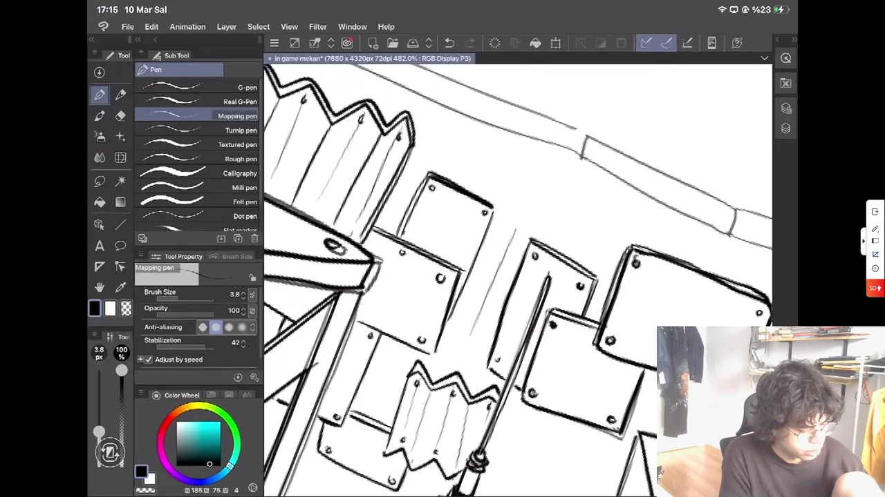Open file via folder icon in command bar
This screenshot has width=885, height=497.
392,43
